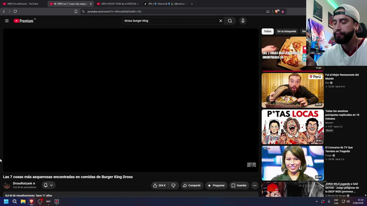Open more actions three-dot menu
367x206 pixels.
point(255,185)
